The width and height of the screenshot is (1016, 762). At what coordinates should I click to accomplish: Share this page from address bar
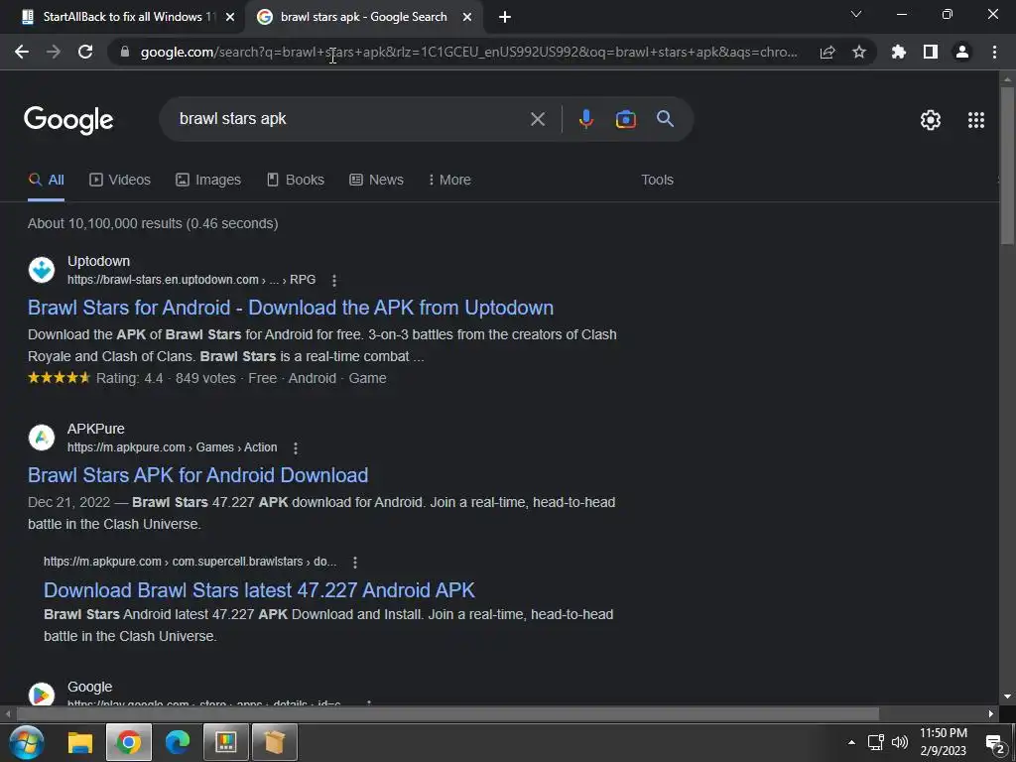pyautogui.click(x=827, y=52)
